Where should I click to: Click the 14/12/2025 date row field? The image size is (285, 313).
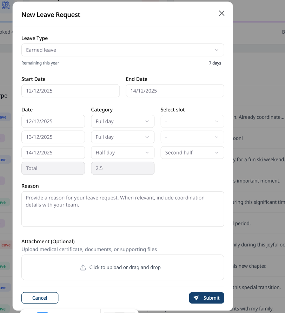53,153
